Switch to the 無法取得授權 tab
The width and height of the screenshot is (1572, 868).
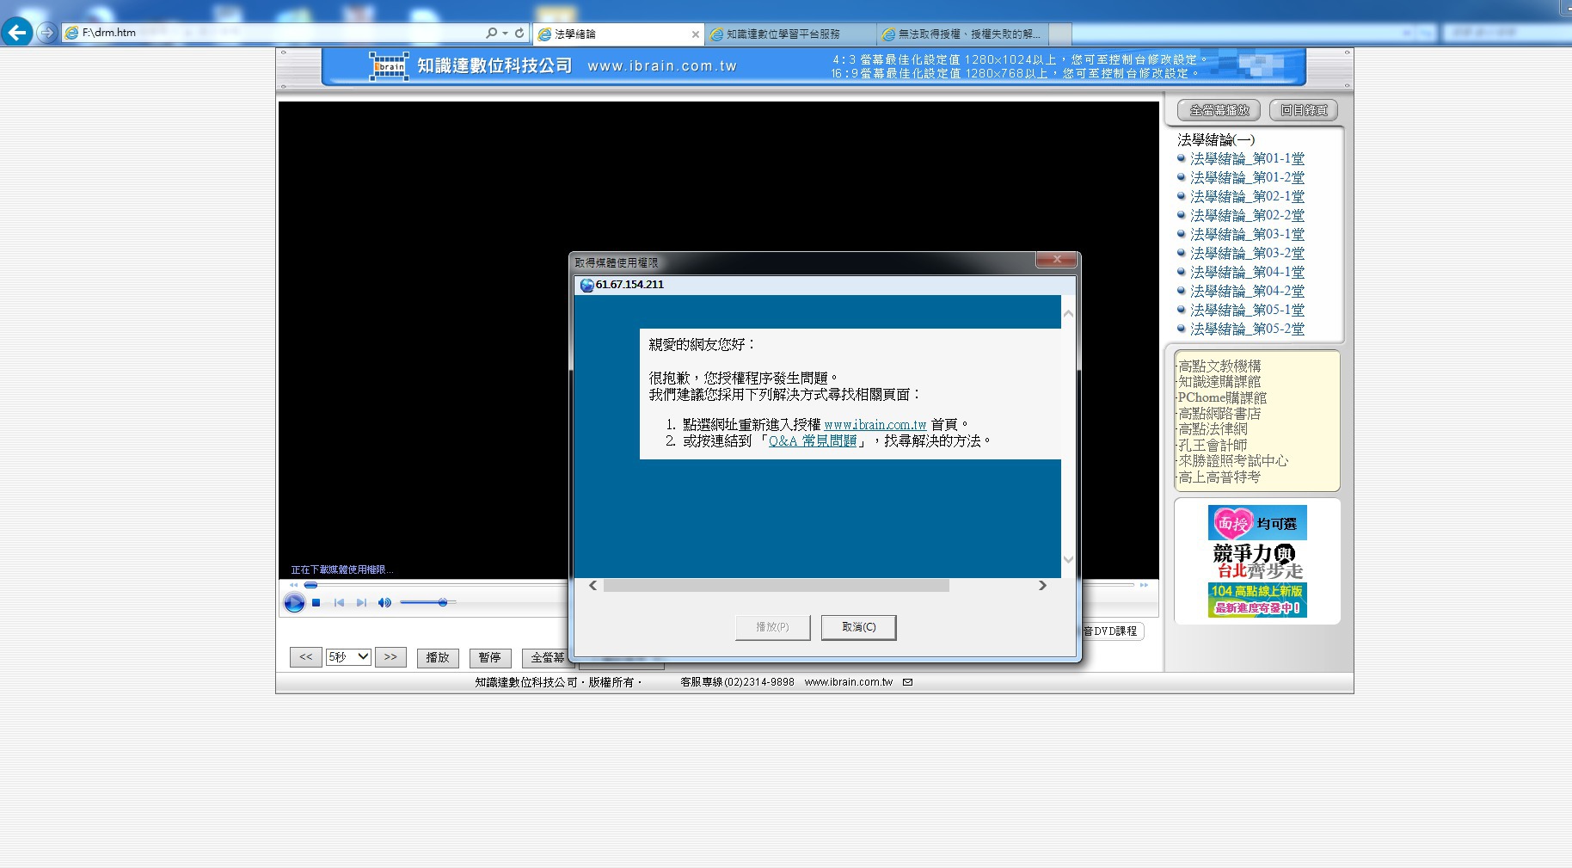tap(961, 34)
